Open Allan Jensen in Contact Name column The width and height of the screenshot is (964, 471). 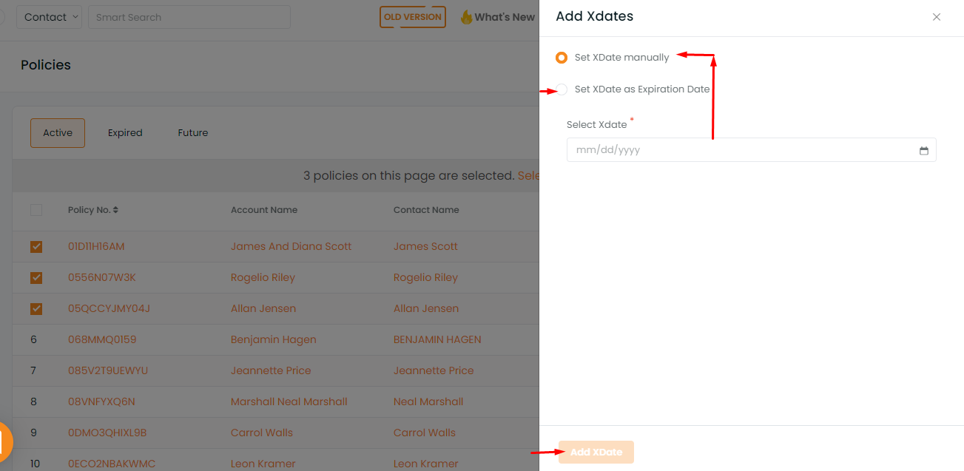point(426,308)
